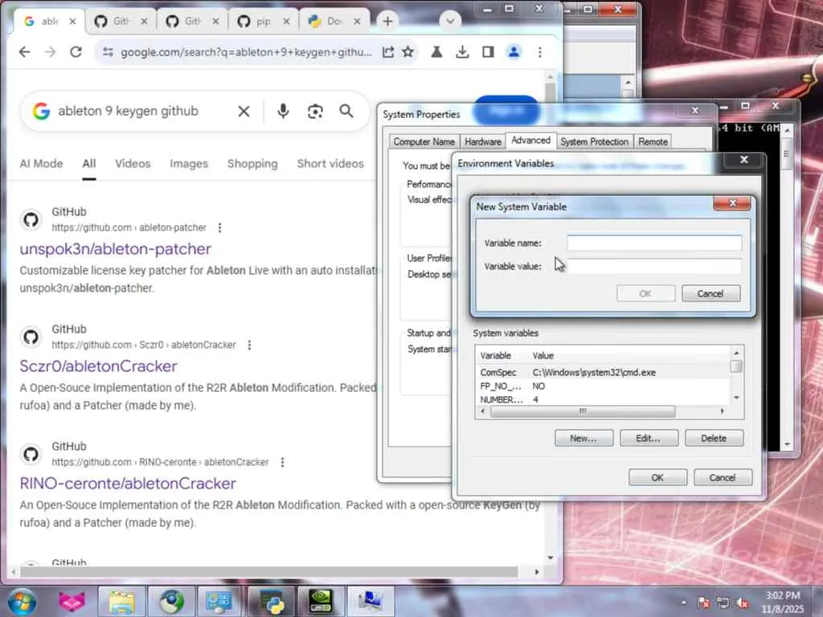Switch to the Python download tab
Screen dimensions: 823x617
pos(334,22)
